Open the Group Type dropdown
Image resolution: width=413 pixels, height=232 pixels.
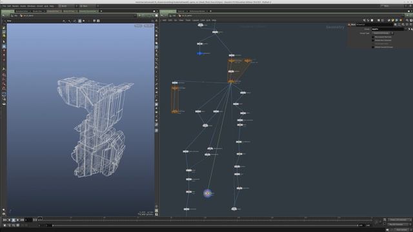pos(383,34)
